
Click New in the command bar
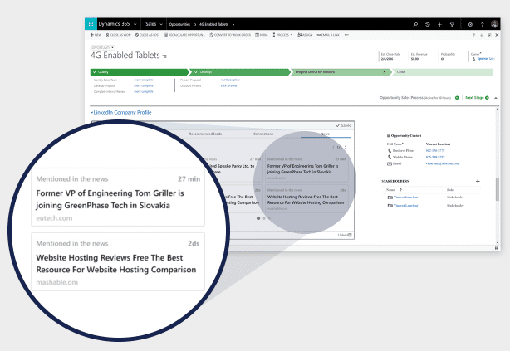96,35
